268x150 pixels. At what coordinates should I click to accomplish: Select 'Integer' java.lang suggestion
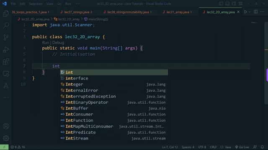114,84
